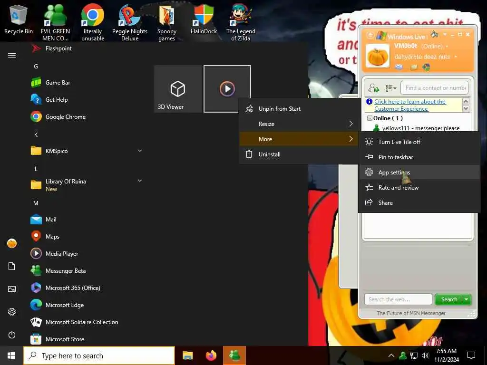Screen dimensions: 487x365
Task: Open Pictures from Start sidebar
Action: coord(12,289)
